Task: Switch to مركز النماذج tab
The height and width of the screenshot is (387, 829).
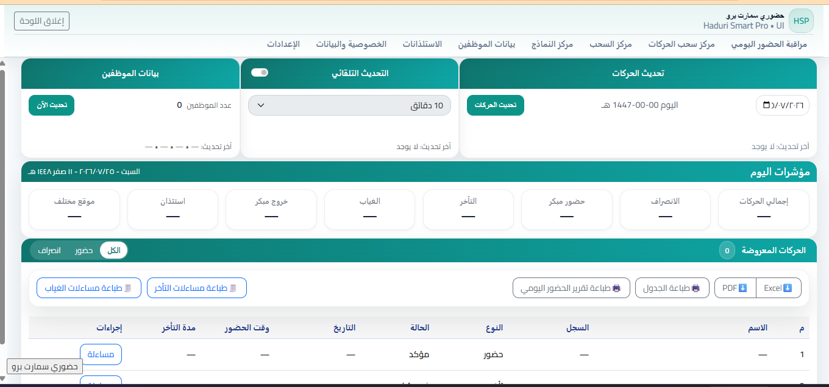Action: (552, 44)
